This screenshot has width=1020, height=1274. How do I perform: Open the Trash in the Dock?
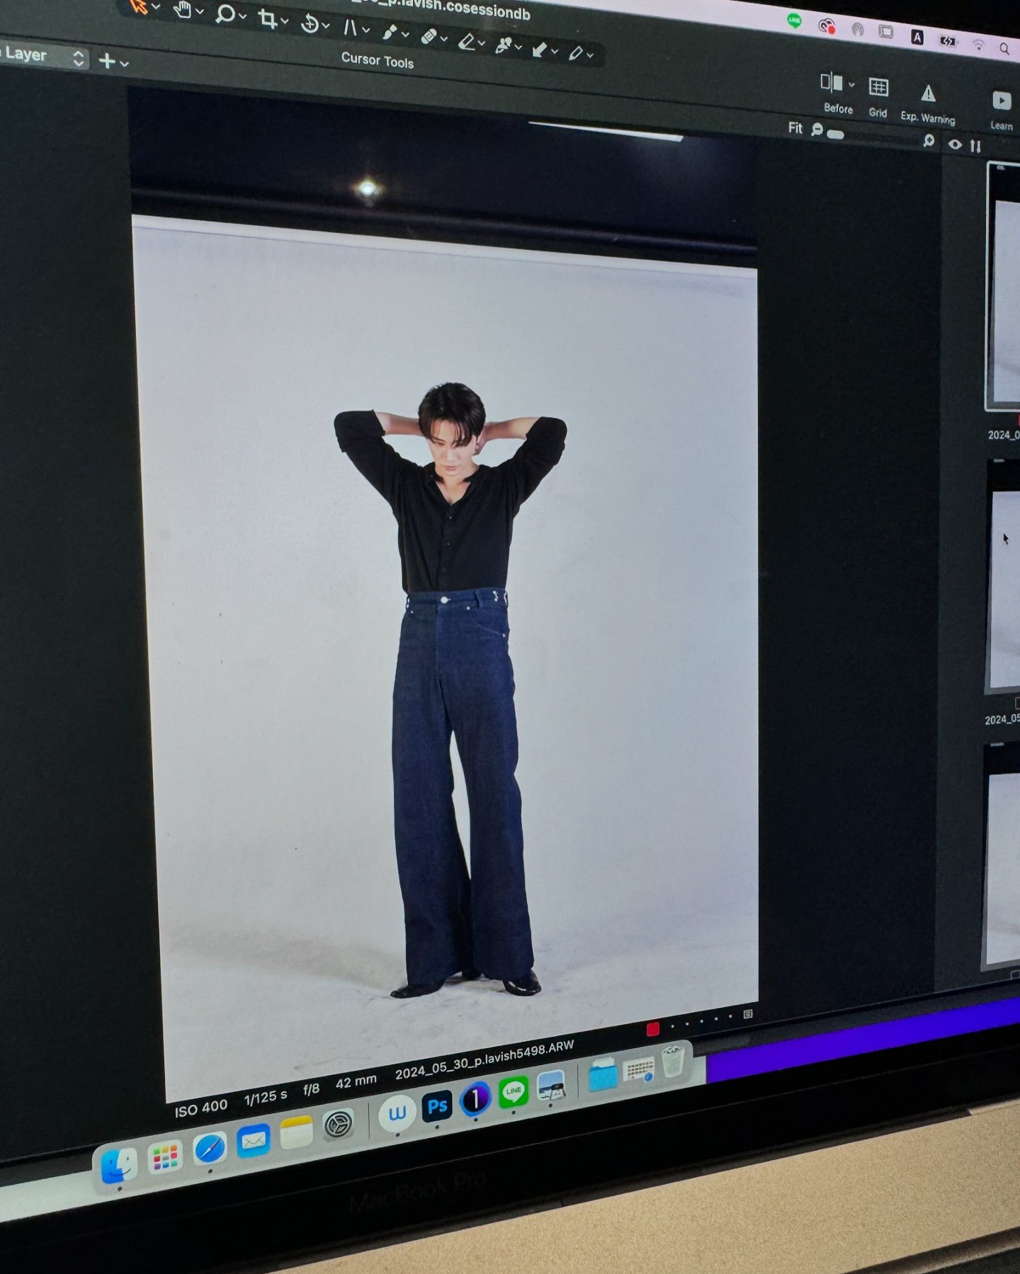point(673,1062)
